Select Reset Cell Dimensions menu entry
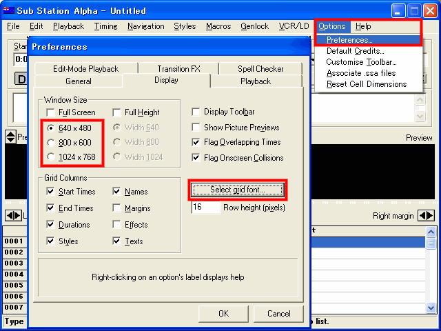441x331 pixels. point(366,84)
